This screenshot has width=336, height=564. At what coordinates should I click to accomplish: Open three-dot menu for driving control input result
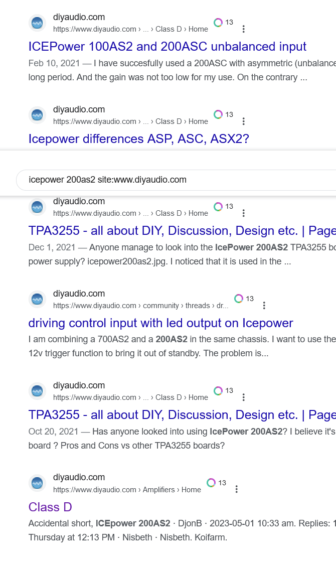click(x=264, y=306)
